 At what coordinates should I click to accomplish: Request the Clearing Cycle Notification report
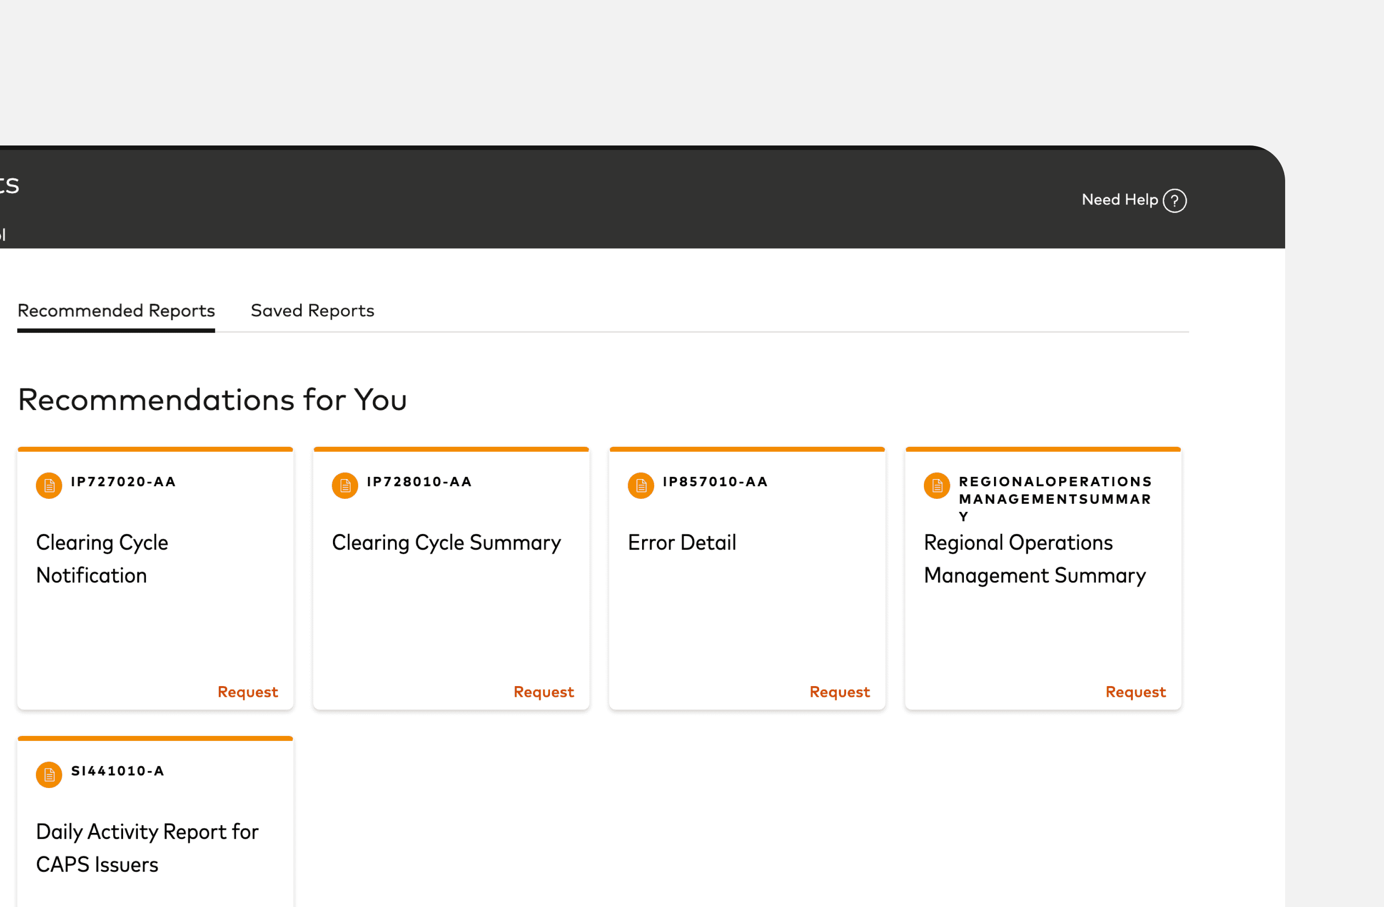248,692
